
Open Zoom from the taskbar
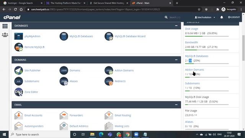coord(136,135)
